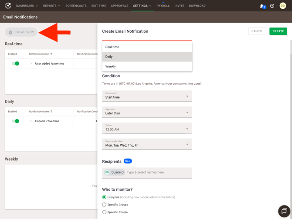
Task: Open the help question mark icon
Action: pyautogui.click(x=272, y=6)
